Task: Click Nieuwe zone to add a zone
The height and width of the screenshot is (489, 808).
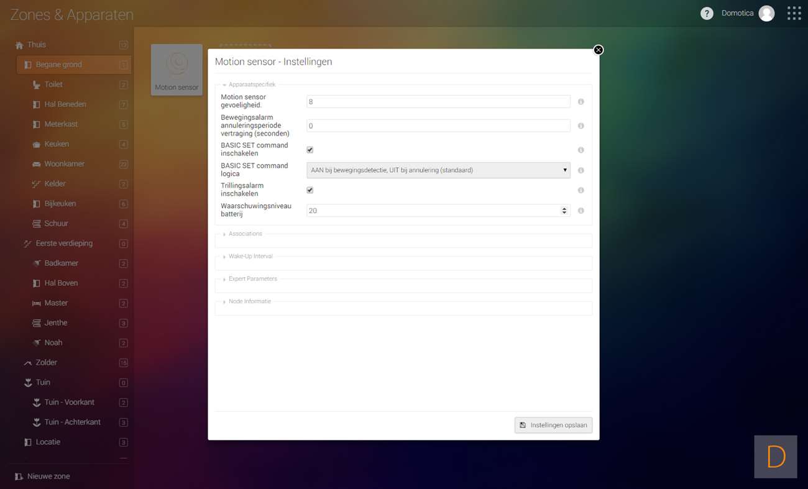Action: tap(42, 477)
